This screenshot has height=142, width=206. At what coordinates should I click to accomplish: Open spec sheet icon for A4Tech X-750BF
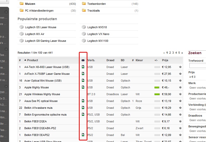[x=83, y=74]
